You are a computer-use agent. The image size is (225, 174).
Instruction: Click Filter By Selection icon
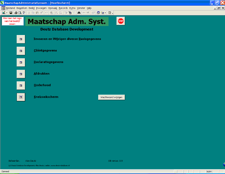(x=66, y=13)
